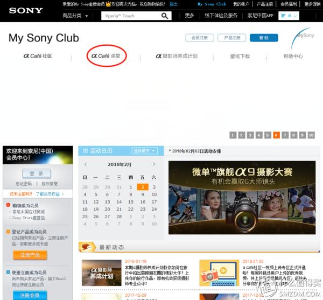Click the 忘记密码 link
323x300 pixels.
(x=24, y=184)
